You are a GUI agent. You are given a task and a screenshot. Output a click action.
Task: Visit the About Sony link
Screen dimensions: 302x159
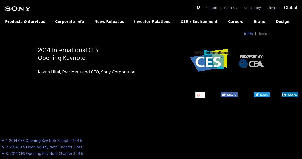pos(252,8)
